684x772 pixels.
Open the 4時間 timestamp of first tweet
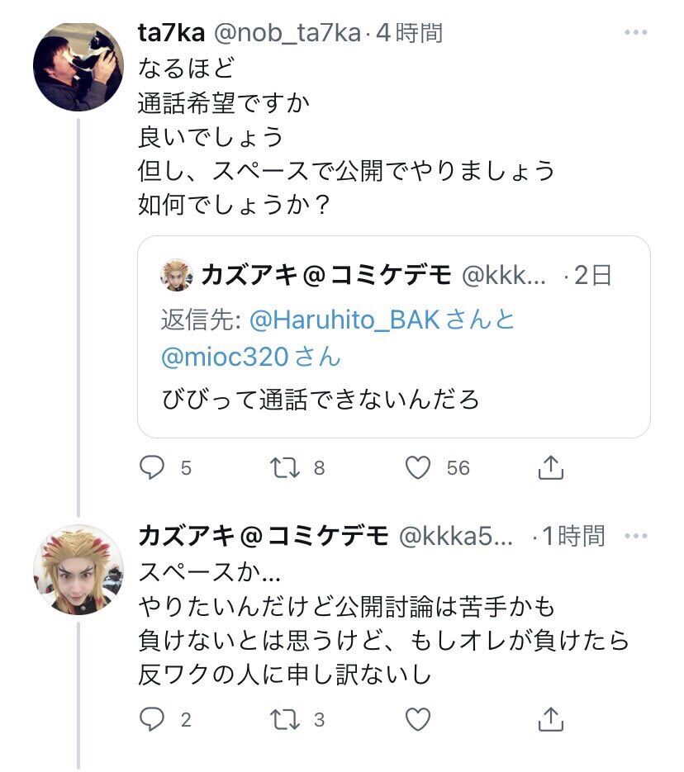410,33
